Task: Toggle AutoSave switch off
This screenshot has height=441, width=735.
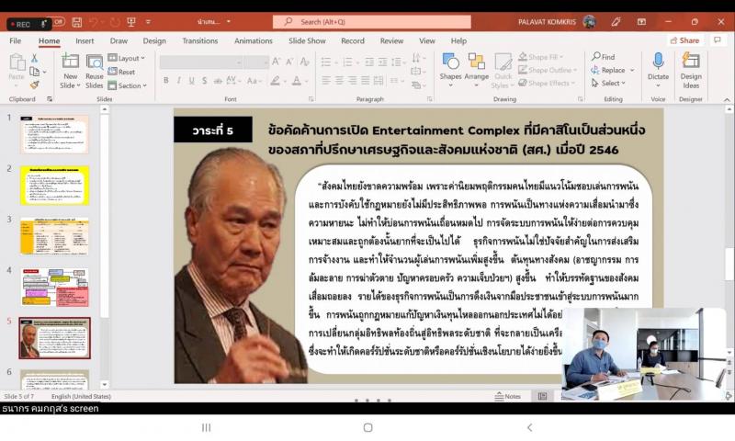Action: coord(57,22)
